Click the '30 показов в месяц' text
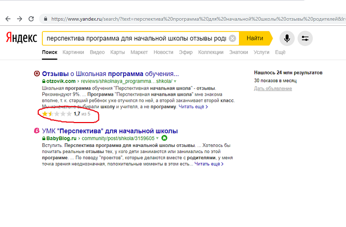Image resolution: width=346 pixels, height=227 pixels. pyautogui.click(x=275, y=81)
